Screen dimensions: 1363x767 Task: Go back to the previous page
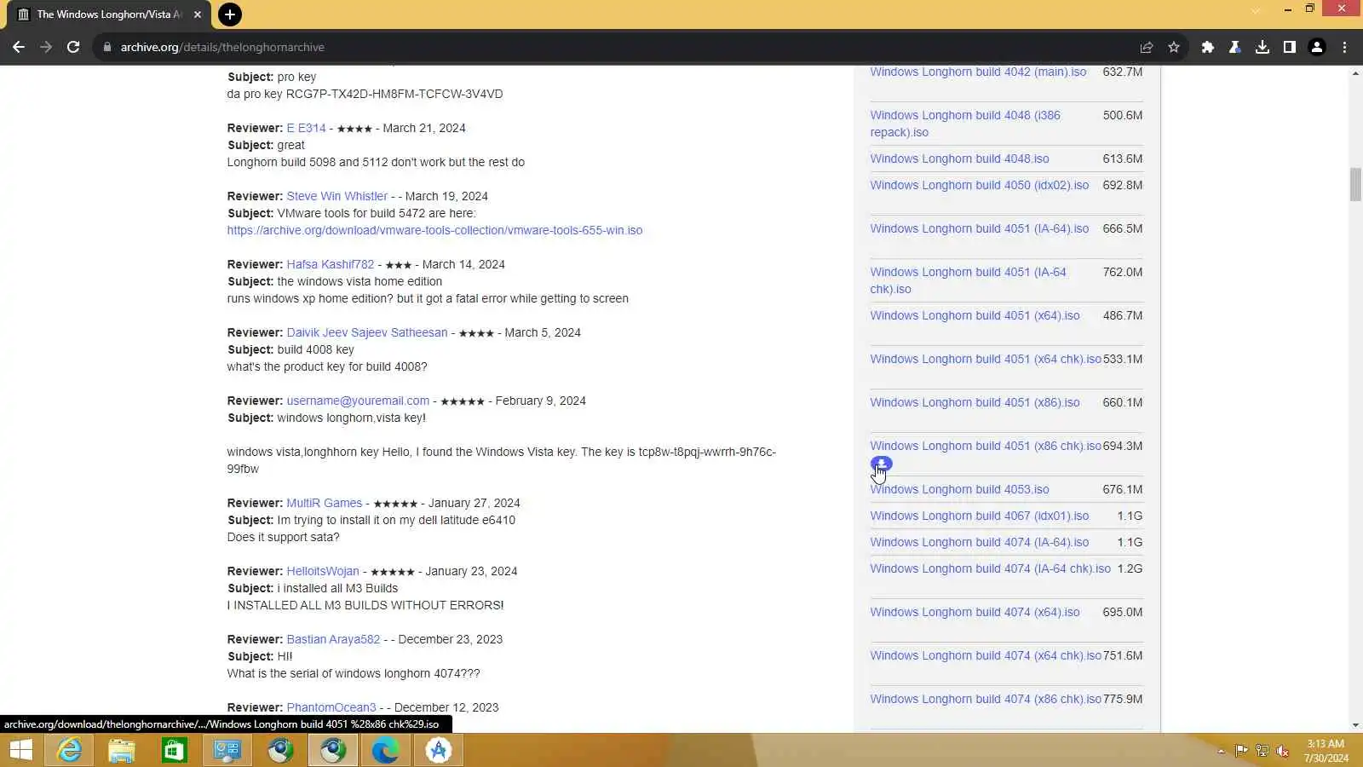pos(19,47)
